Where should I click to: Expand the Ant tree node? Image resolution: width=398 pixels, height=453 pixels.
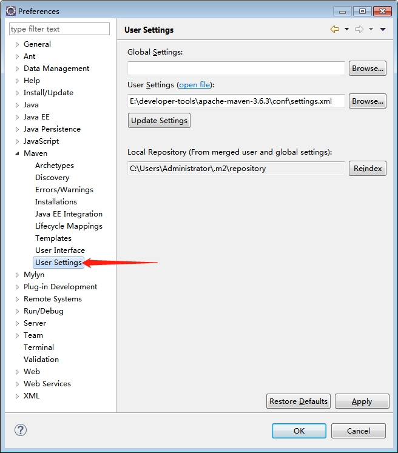17,56
